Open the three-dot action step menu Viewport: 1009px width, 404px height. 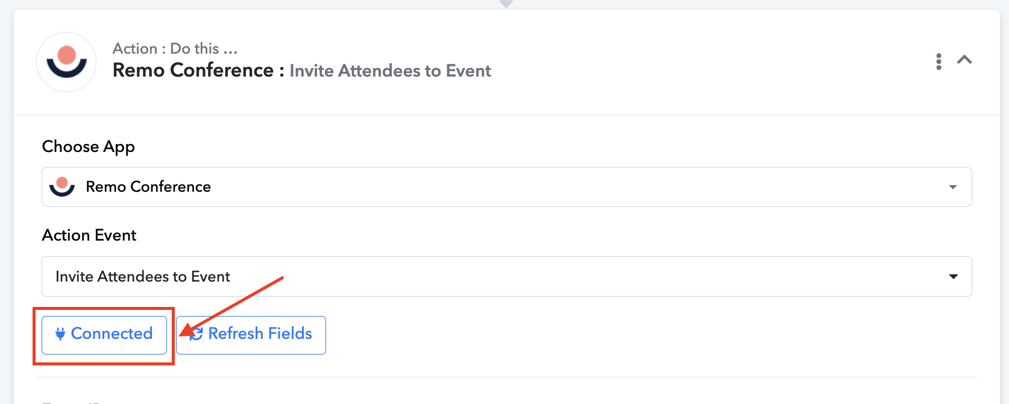938,62
